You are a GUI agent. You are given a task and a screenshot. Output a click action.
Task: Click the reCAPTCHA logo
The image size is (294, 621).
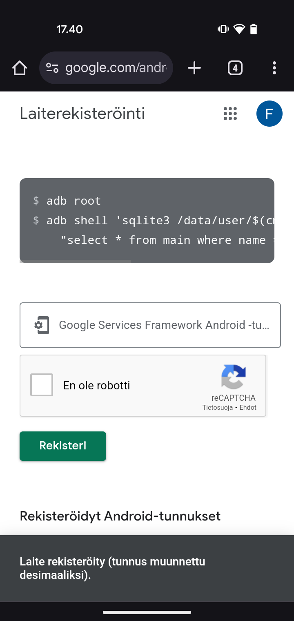tap(234, 376)
